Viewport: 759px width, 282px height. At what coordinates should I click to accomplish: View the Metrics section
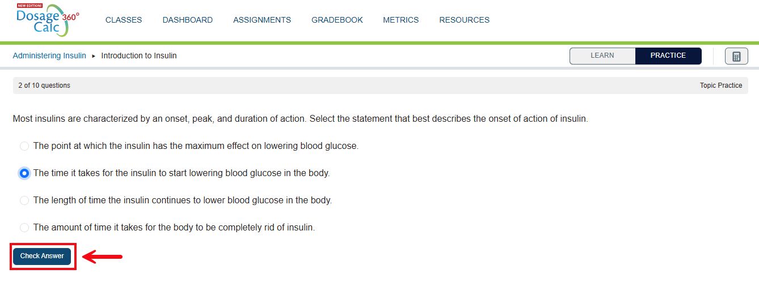(401, 20)
